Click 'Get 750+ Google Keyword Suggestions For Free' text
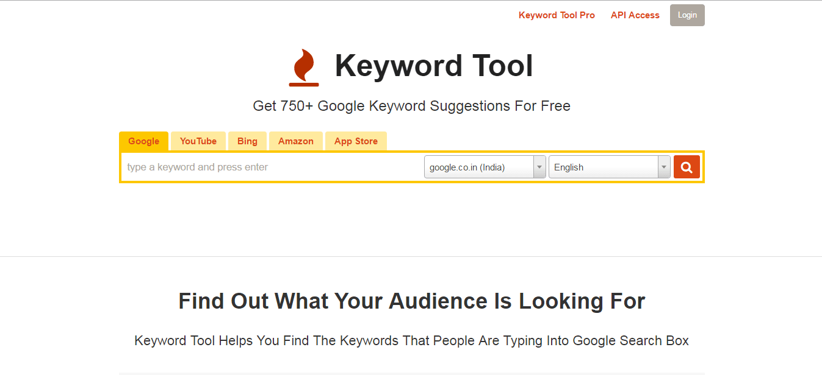822x375 pixels. pyautogui.click(x=411, y=106)
